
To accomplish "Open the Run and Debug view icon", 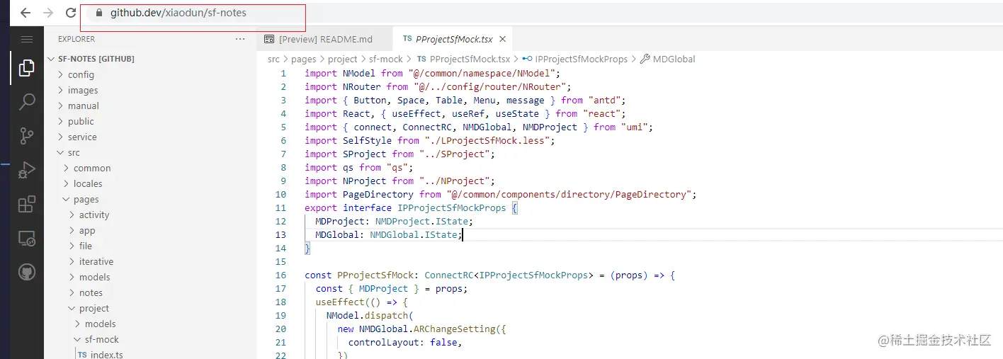I will click(x=27, y=170).
